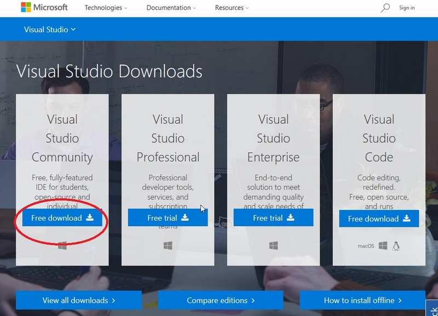Download Visual Studio Code for free
This screenshot has width=438, height=316.
click(x=379, y=219)
